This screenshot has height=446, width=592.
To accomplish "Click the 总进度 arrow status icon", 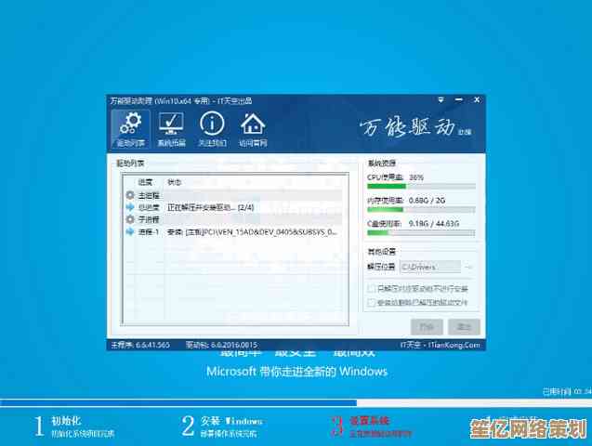I will [x=129, y=208].
